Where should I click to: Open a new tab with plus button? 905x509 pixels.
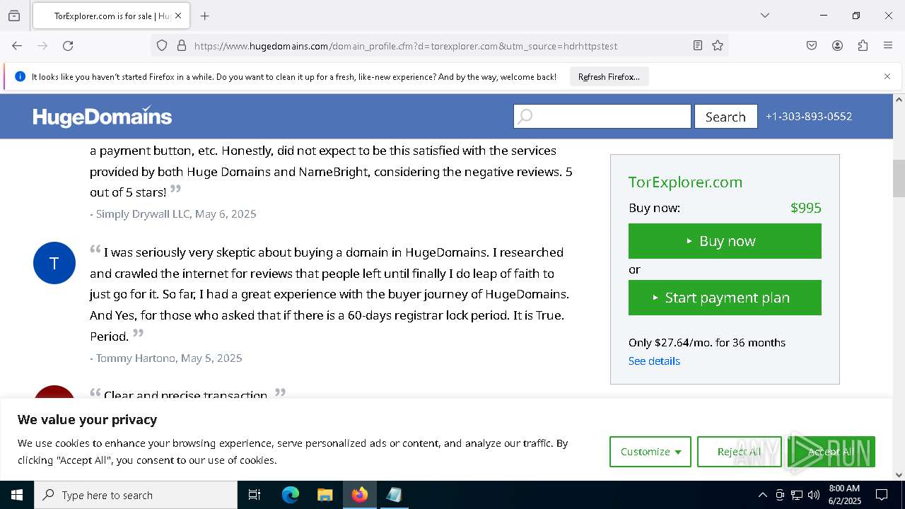click(x=204, y=16)
